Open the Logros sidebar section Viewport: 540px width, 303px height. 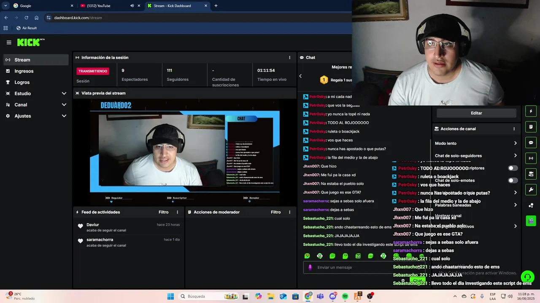click(35, 82)
